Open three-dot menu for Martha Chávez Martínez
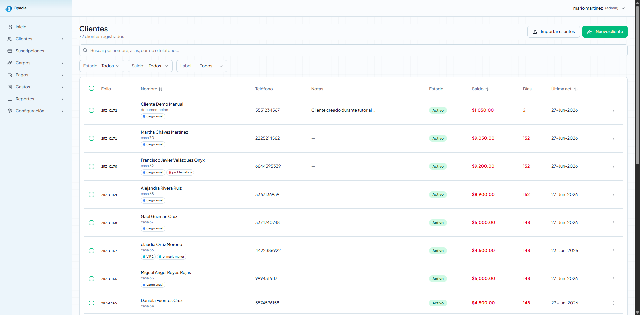Viewport: 640px width, 315px height. coord(613,138)
